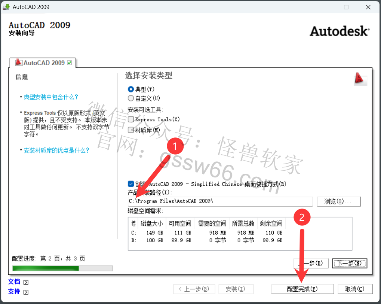This screenshot has width=381, height=304.
Task: Expand the 文档 arrow icon
Action: 26,282
